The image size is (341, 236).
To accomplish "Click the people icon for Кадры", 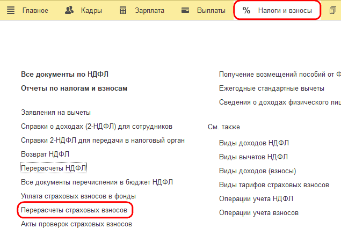I will coord(69,10).
